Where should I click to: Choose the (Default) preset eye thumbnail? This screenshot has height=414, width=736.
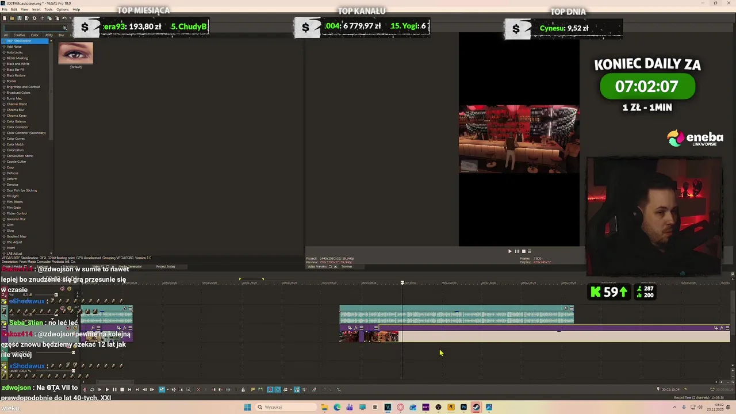pyautogui.click(x=75, y=53)
